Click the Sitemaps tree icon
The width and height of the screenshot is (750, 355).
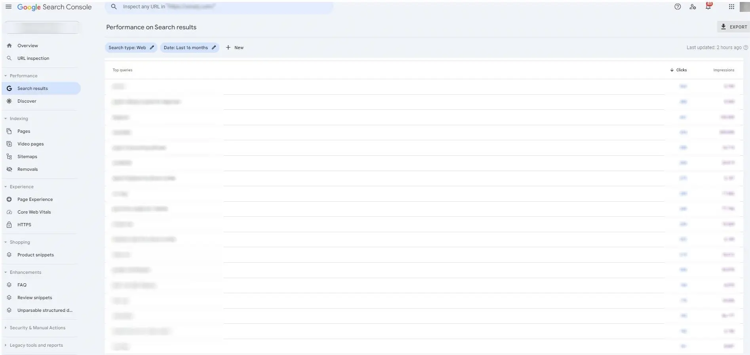(x=9, y=157)
